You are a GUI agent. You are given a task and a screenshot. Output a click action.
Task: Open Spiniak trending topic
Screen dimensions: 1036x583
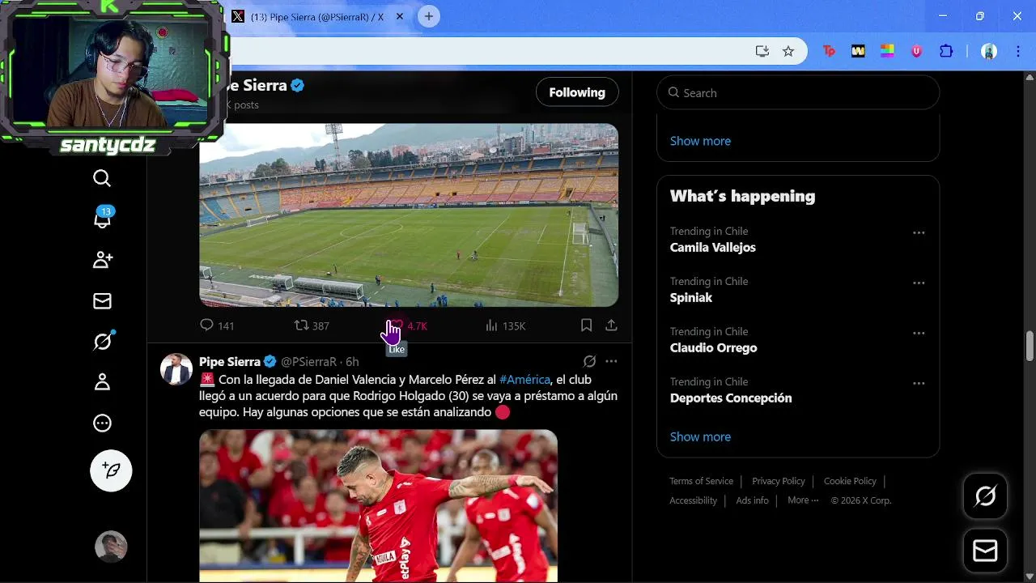click(691, 298)
